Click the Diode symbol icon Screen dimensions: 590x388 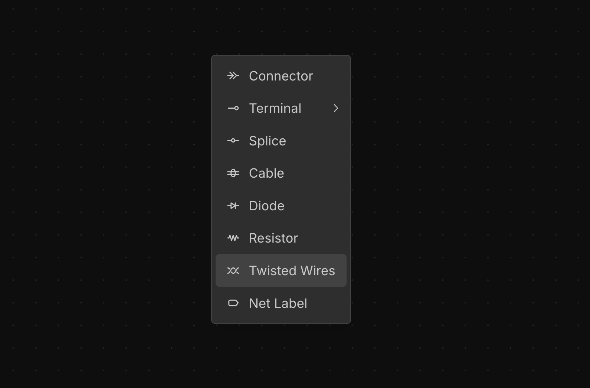[x=233, y=205]
